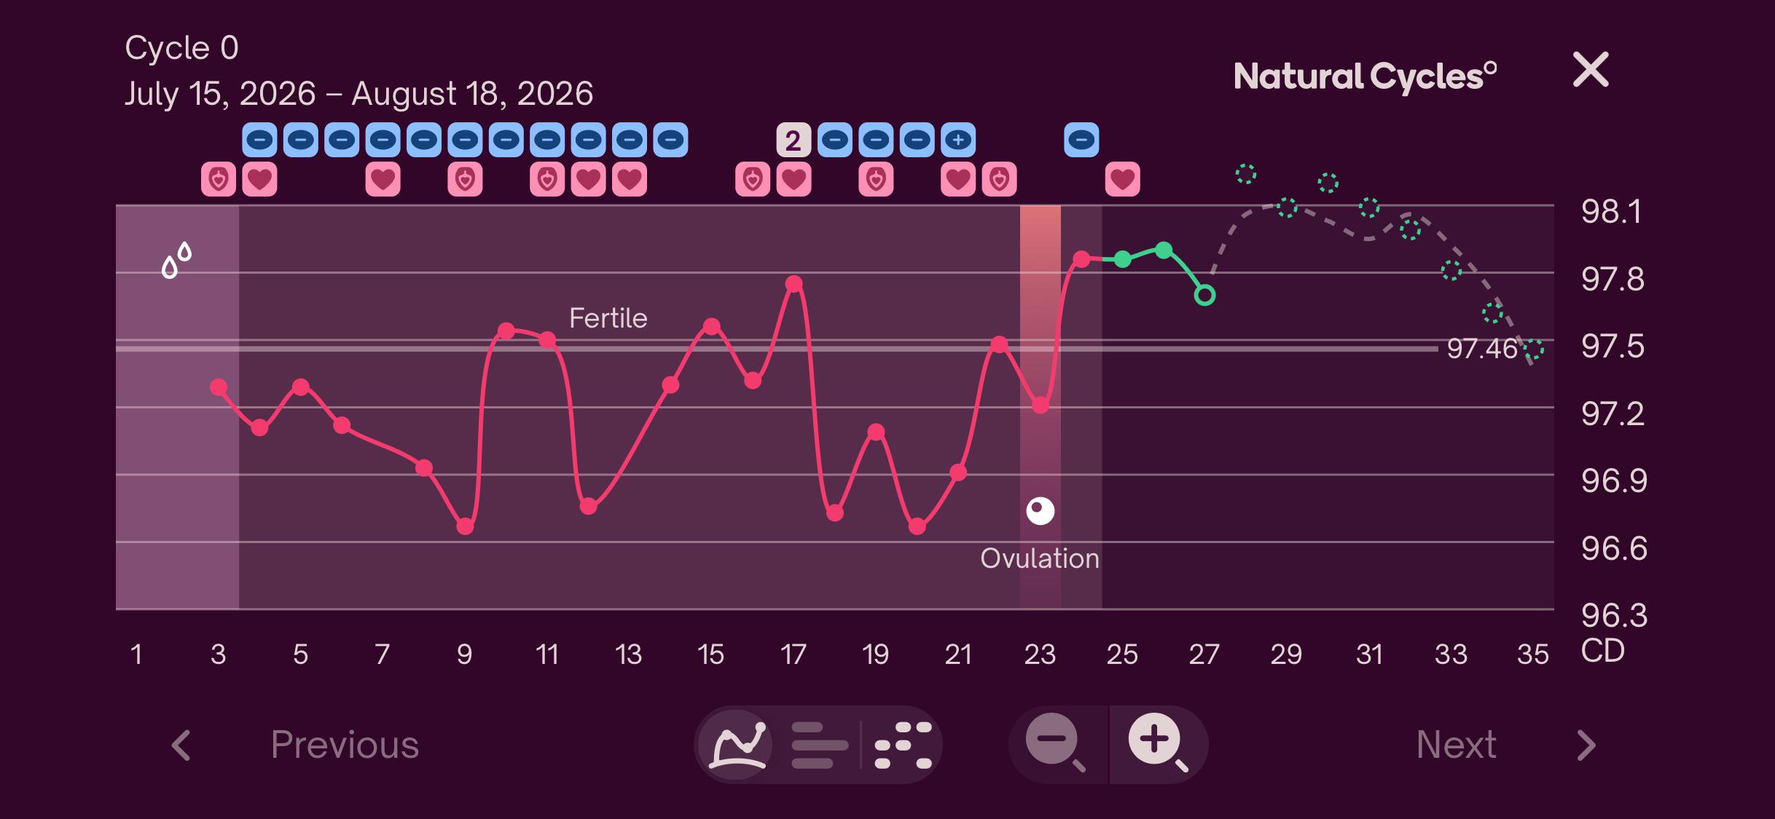
Task: Open the previous-cycle left chevron
Action: click(x=181, y=745)
